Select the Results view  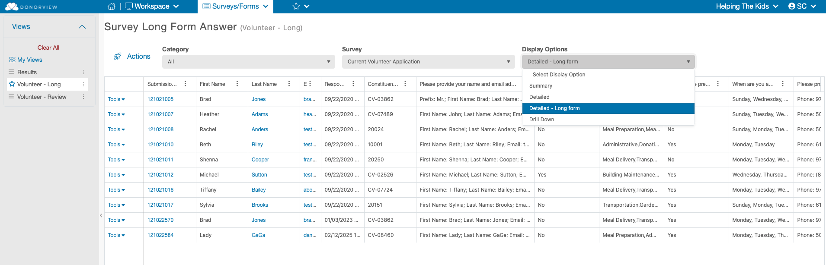pos(27,72)
